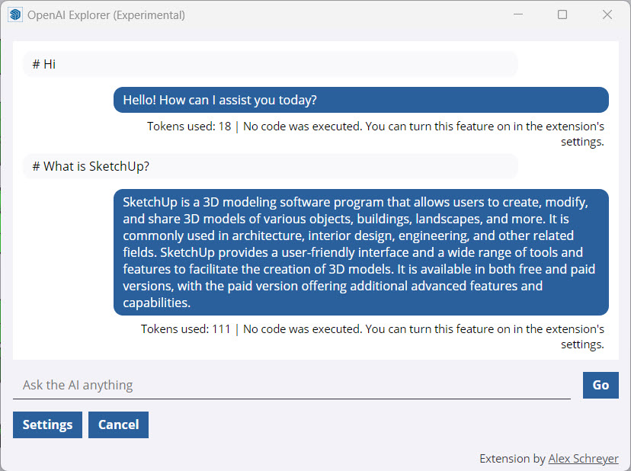Click the orange separator after "Tokens used: 18"

point(237,127)
